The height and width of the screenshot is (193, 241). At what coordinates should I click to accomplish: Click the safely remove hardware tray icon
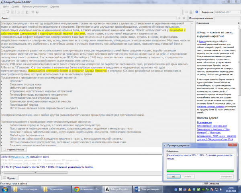[208, 189]
